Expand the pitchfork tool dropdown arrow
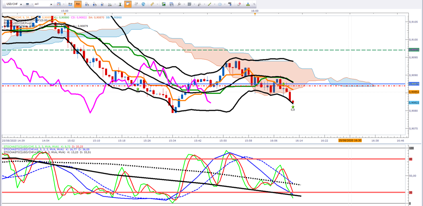Viewport: 423px width, 206px height. pyautogui.click(x=184, y=5)
